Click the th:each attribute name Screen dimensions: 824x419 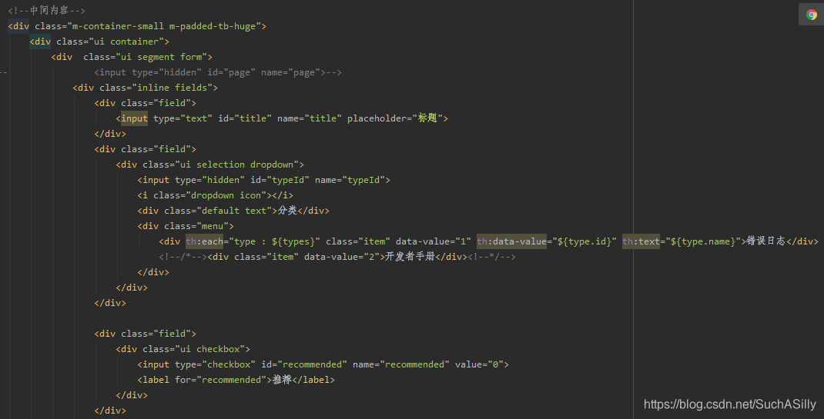coord(204,241)
